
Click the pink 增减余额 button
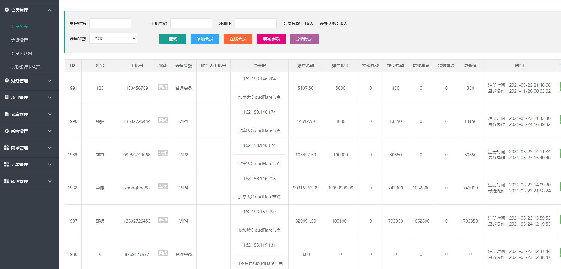(x=271, y=39)
